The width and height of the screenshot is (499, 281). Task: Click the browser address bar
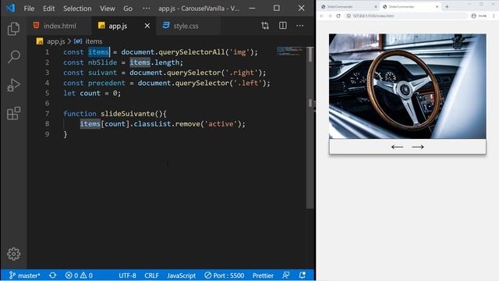(x=405, y=16)
